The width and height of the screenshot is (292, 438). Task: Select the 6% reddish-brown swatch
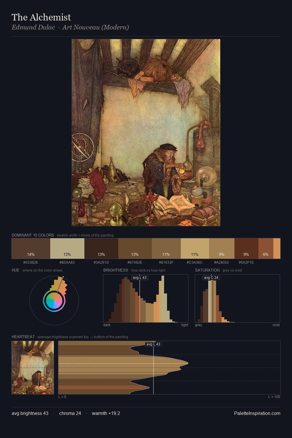266,248
